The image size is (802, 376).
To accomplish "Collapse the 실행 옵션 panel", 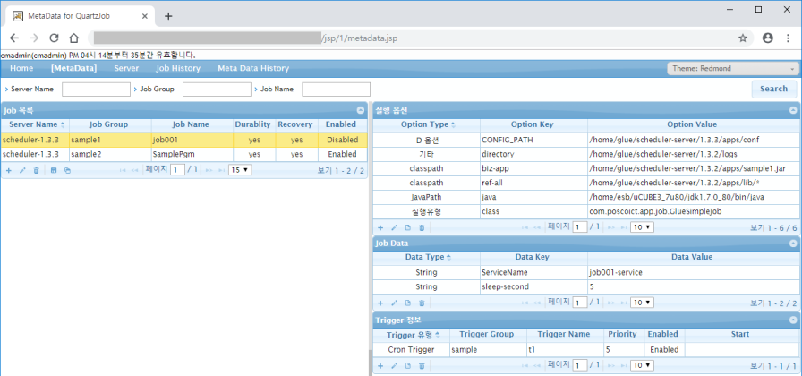I will [793, 110].
